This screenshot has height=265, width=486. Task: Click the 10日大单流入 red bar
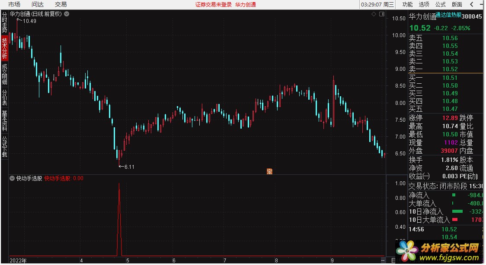pyautogui.click(x=455, y=220)
